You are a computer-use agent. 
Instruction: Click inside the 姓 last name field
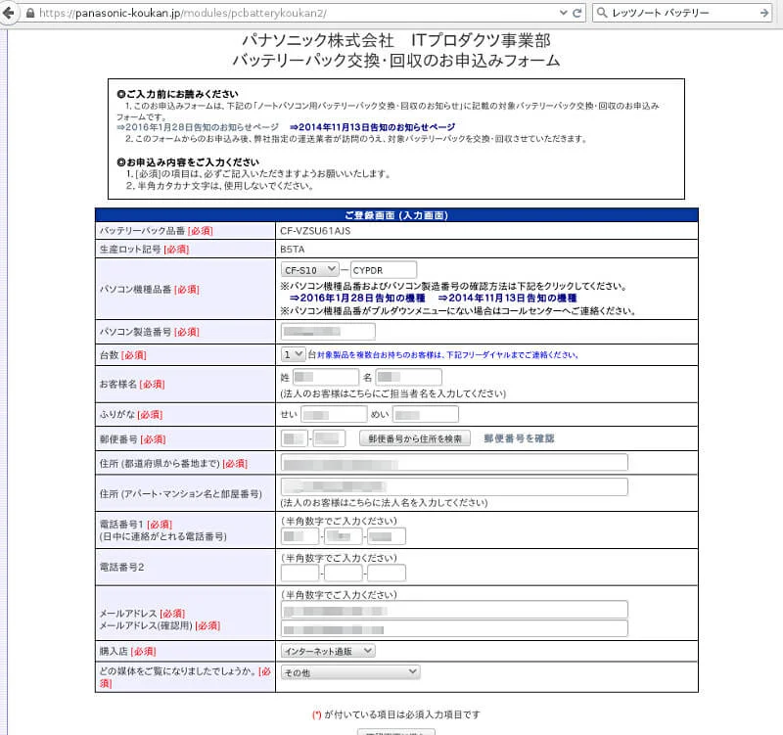[327, 376]
